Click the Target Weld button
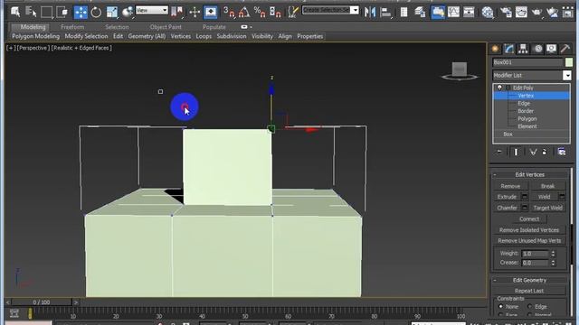 click(547, 208)
